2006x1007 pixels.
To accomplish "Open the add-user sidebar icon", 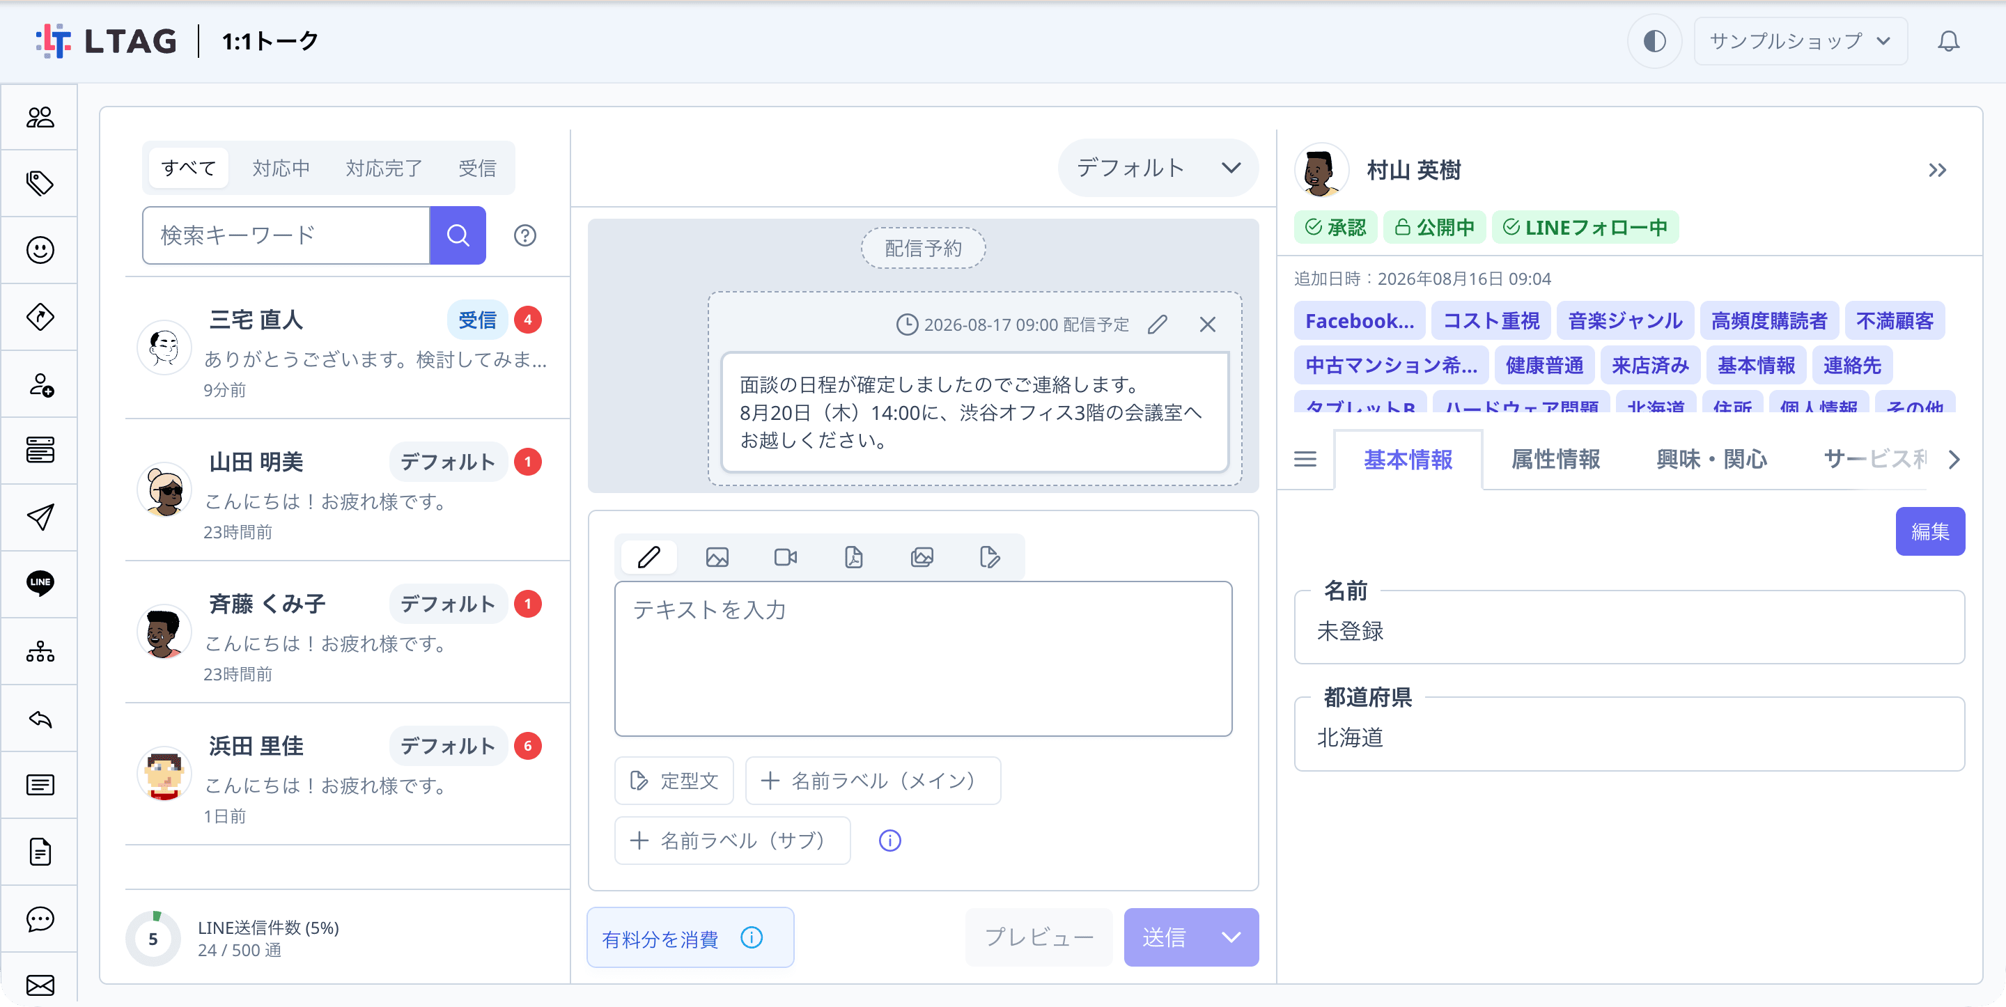I will click(x=40, y=384).
